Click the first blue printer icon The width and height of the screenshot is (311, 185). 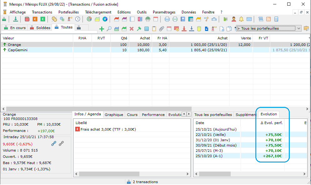pyautogui.click(x=167, y=19)
